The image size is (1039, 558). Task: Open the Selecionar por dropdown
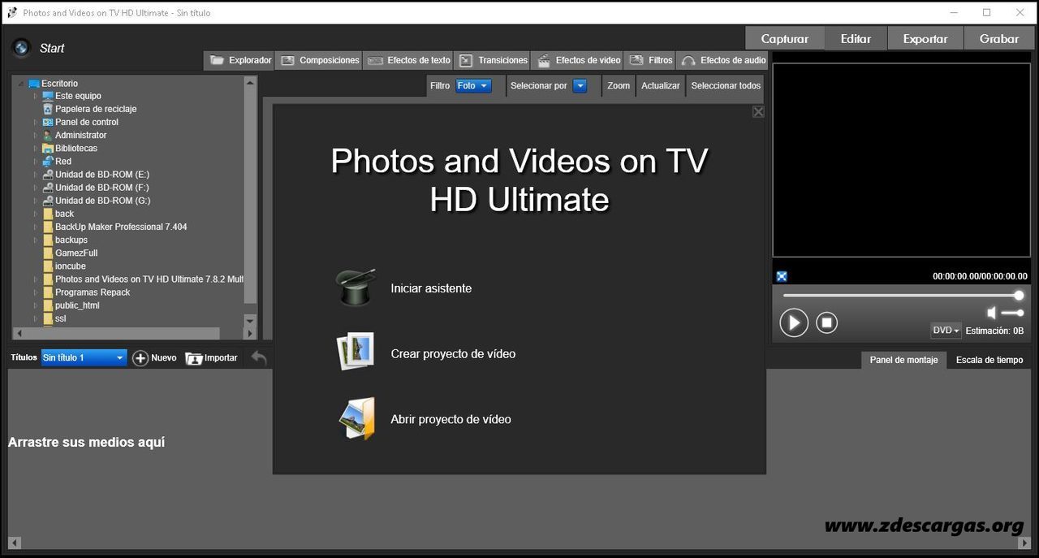[x=580, y=85]
